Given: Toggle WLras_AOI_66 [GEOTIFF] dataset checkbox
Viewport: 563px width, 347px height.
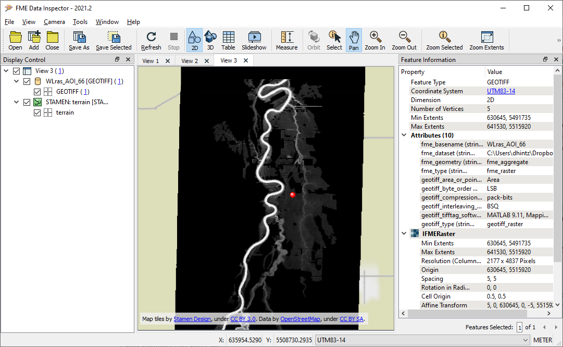Looking at the screenshot, I should coord(27,81).
